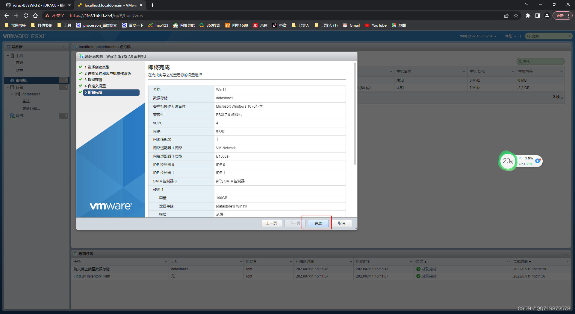Click the insecure connection warning icon
The height and width of the screenshot is (314, 575).
tap(47, 16)
